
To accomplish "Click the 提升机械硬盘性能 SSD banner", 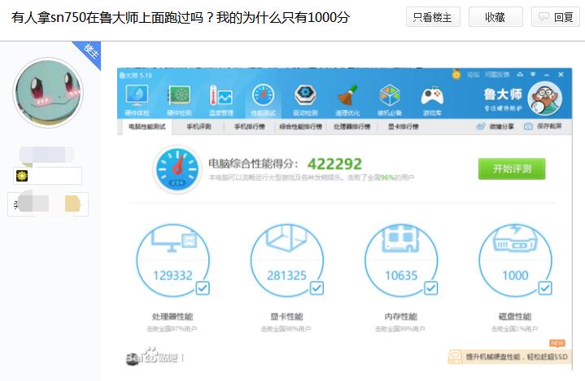I will [509, 357].
